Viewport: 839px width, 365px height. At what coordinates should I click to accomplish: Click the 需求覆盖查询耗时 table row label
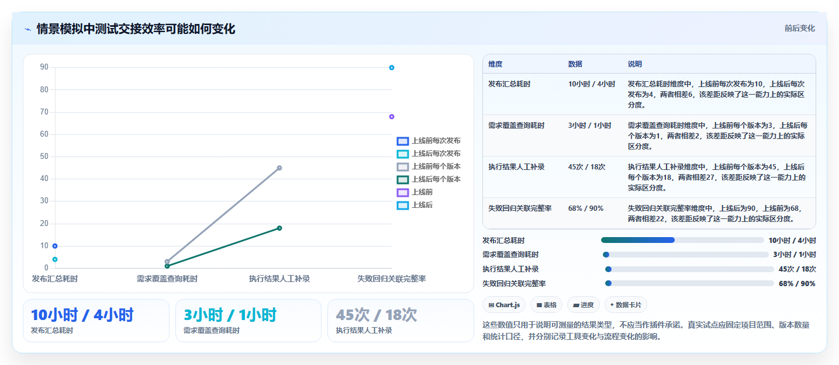coord(516,126)
